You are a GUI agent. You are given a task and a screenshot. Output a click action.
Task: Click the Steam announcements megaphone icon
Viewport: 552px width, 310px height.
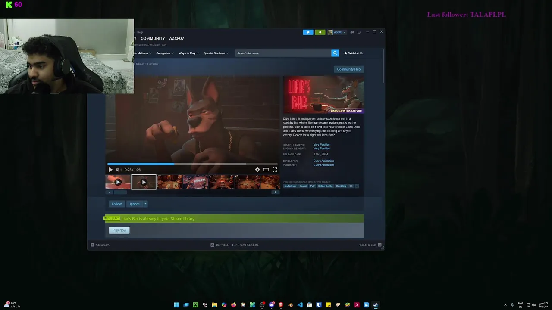coord(308,32)
